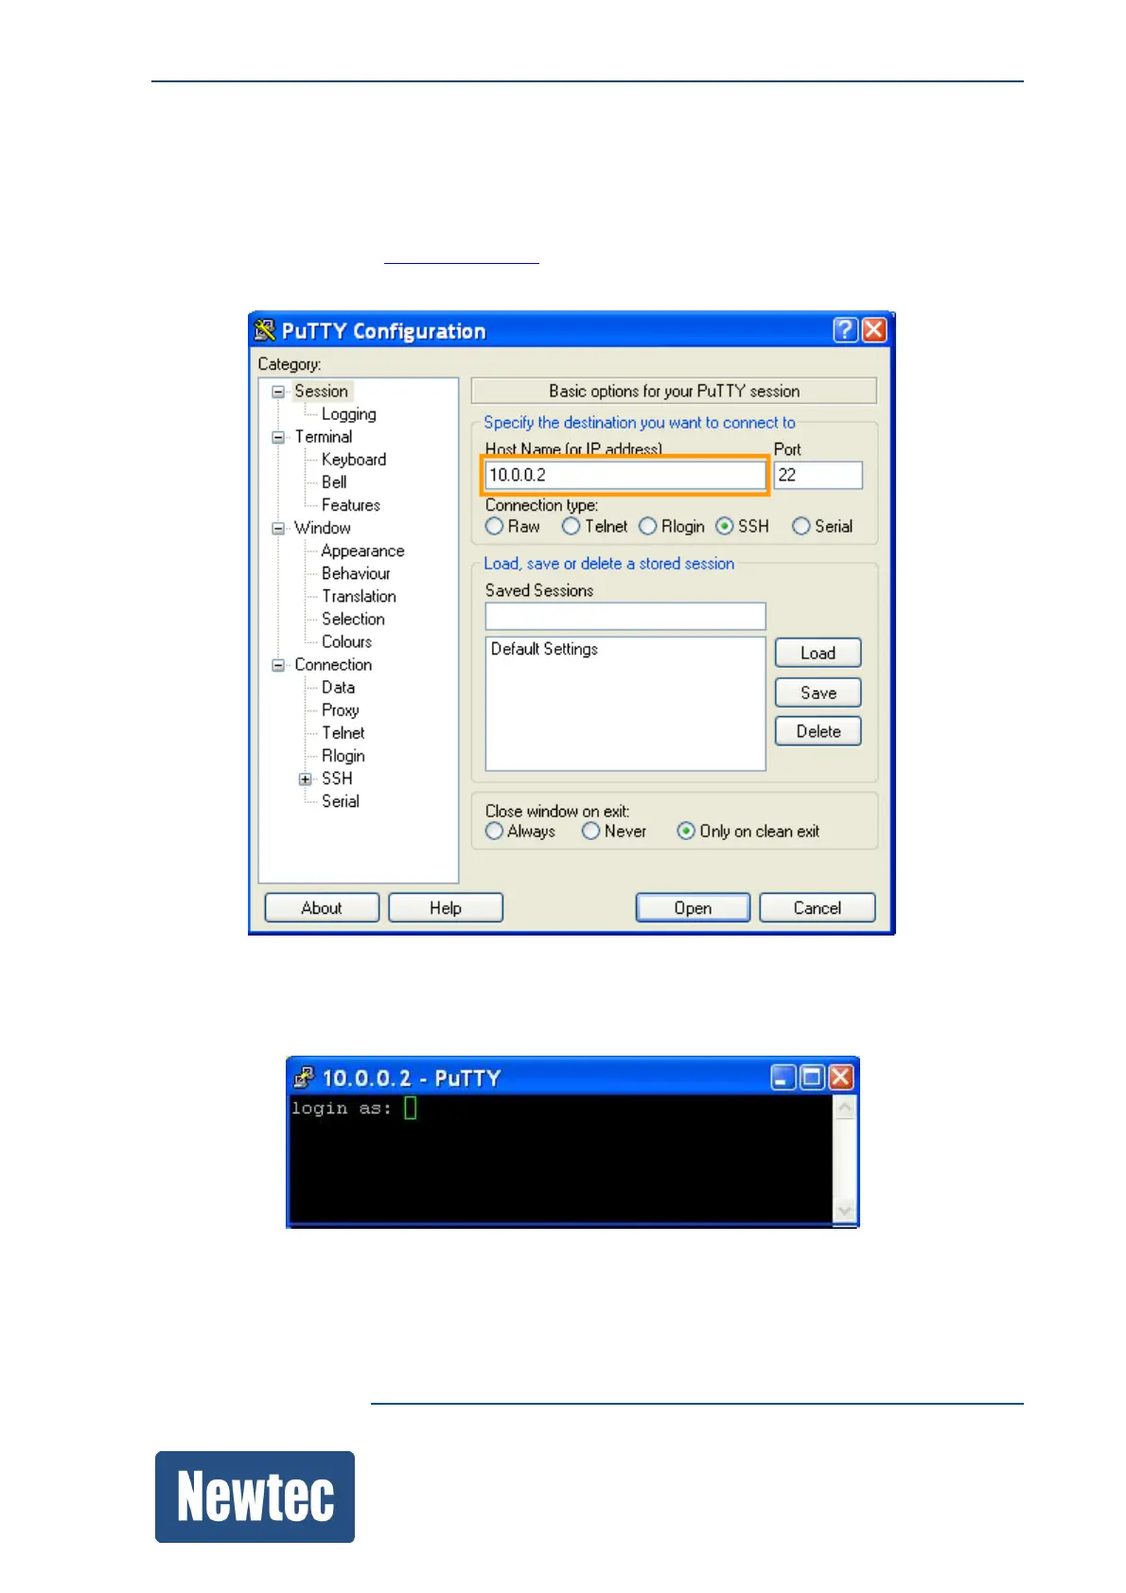This screenshot has width=1126, height=1593.
Task: Open Proxy settings category
Action: click(340, 710)
